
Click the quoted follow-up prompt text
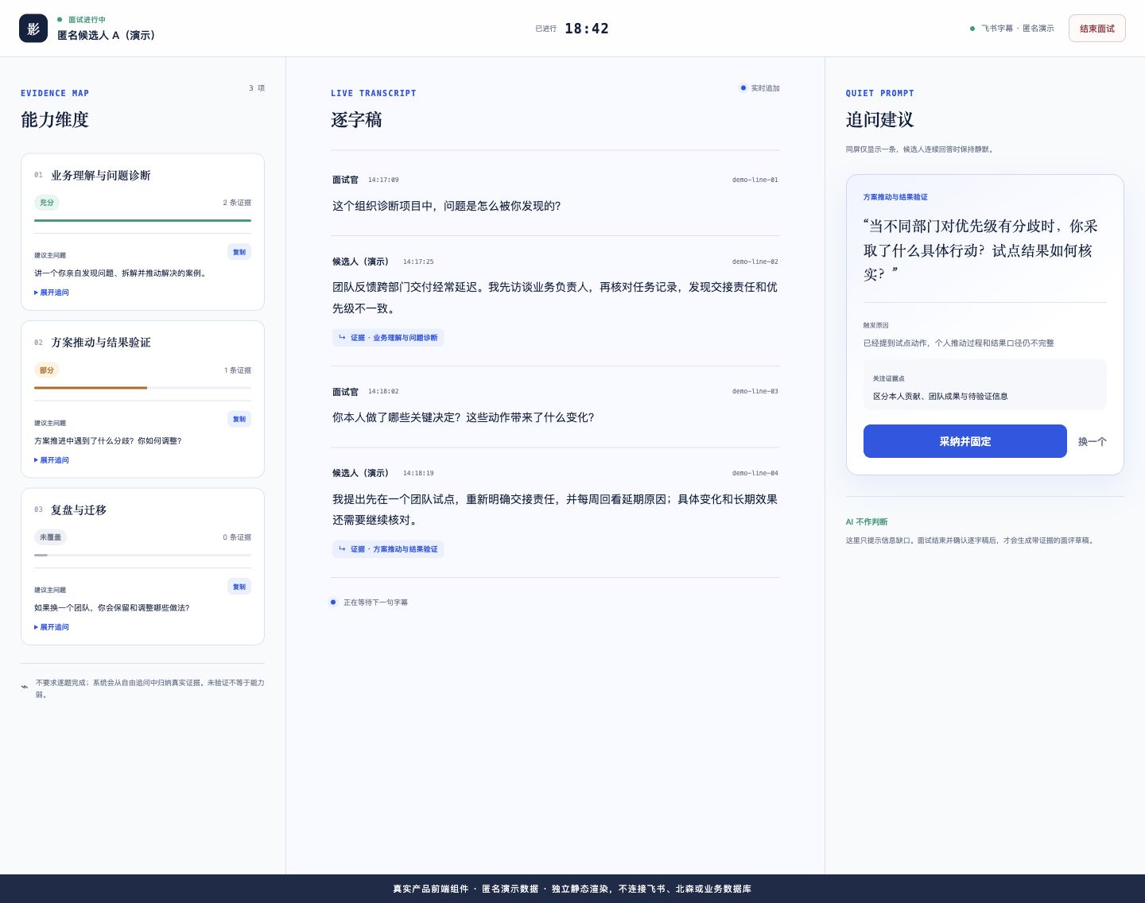tap(983, 250)
